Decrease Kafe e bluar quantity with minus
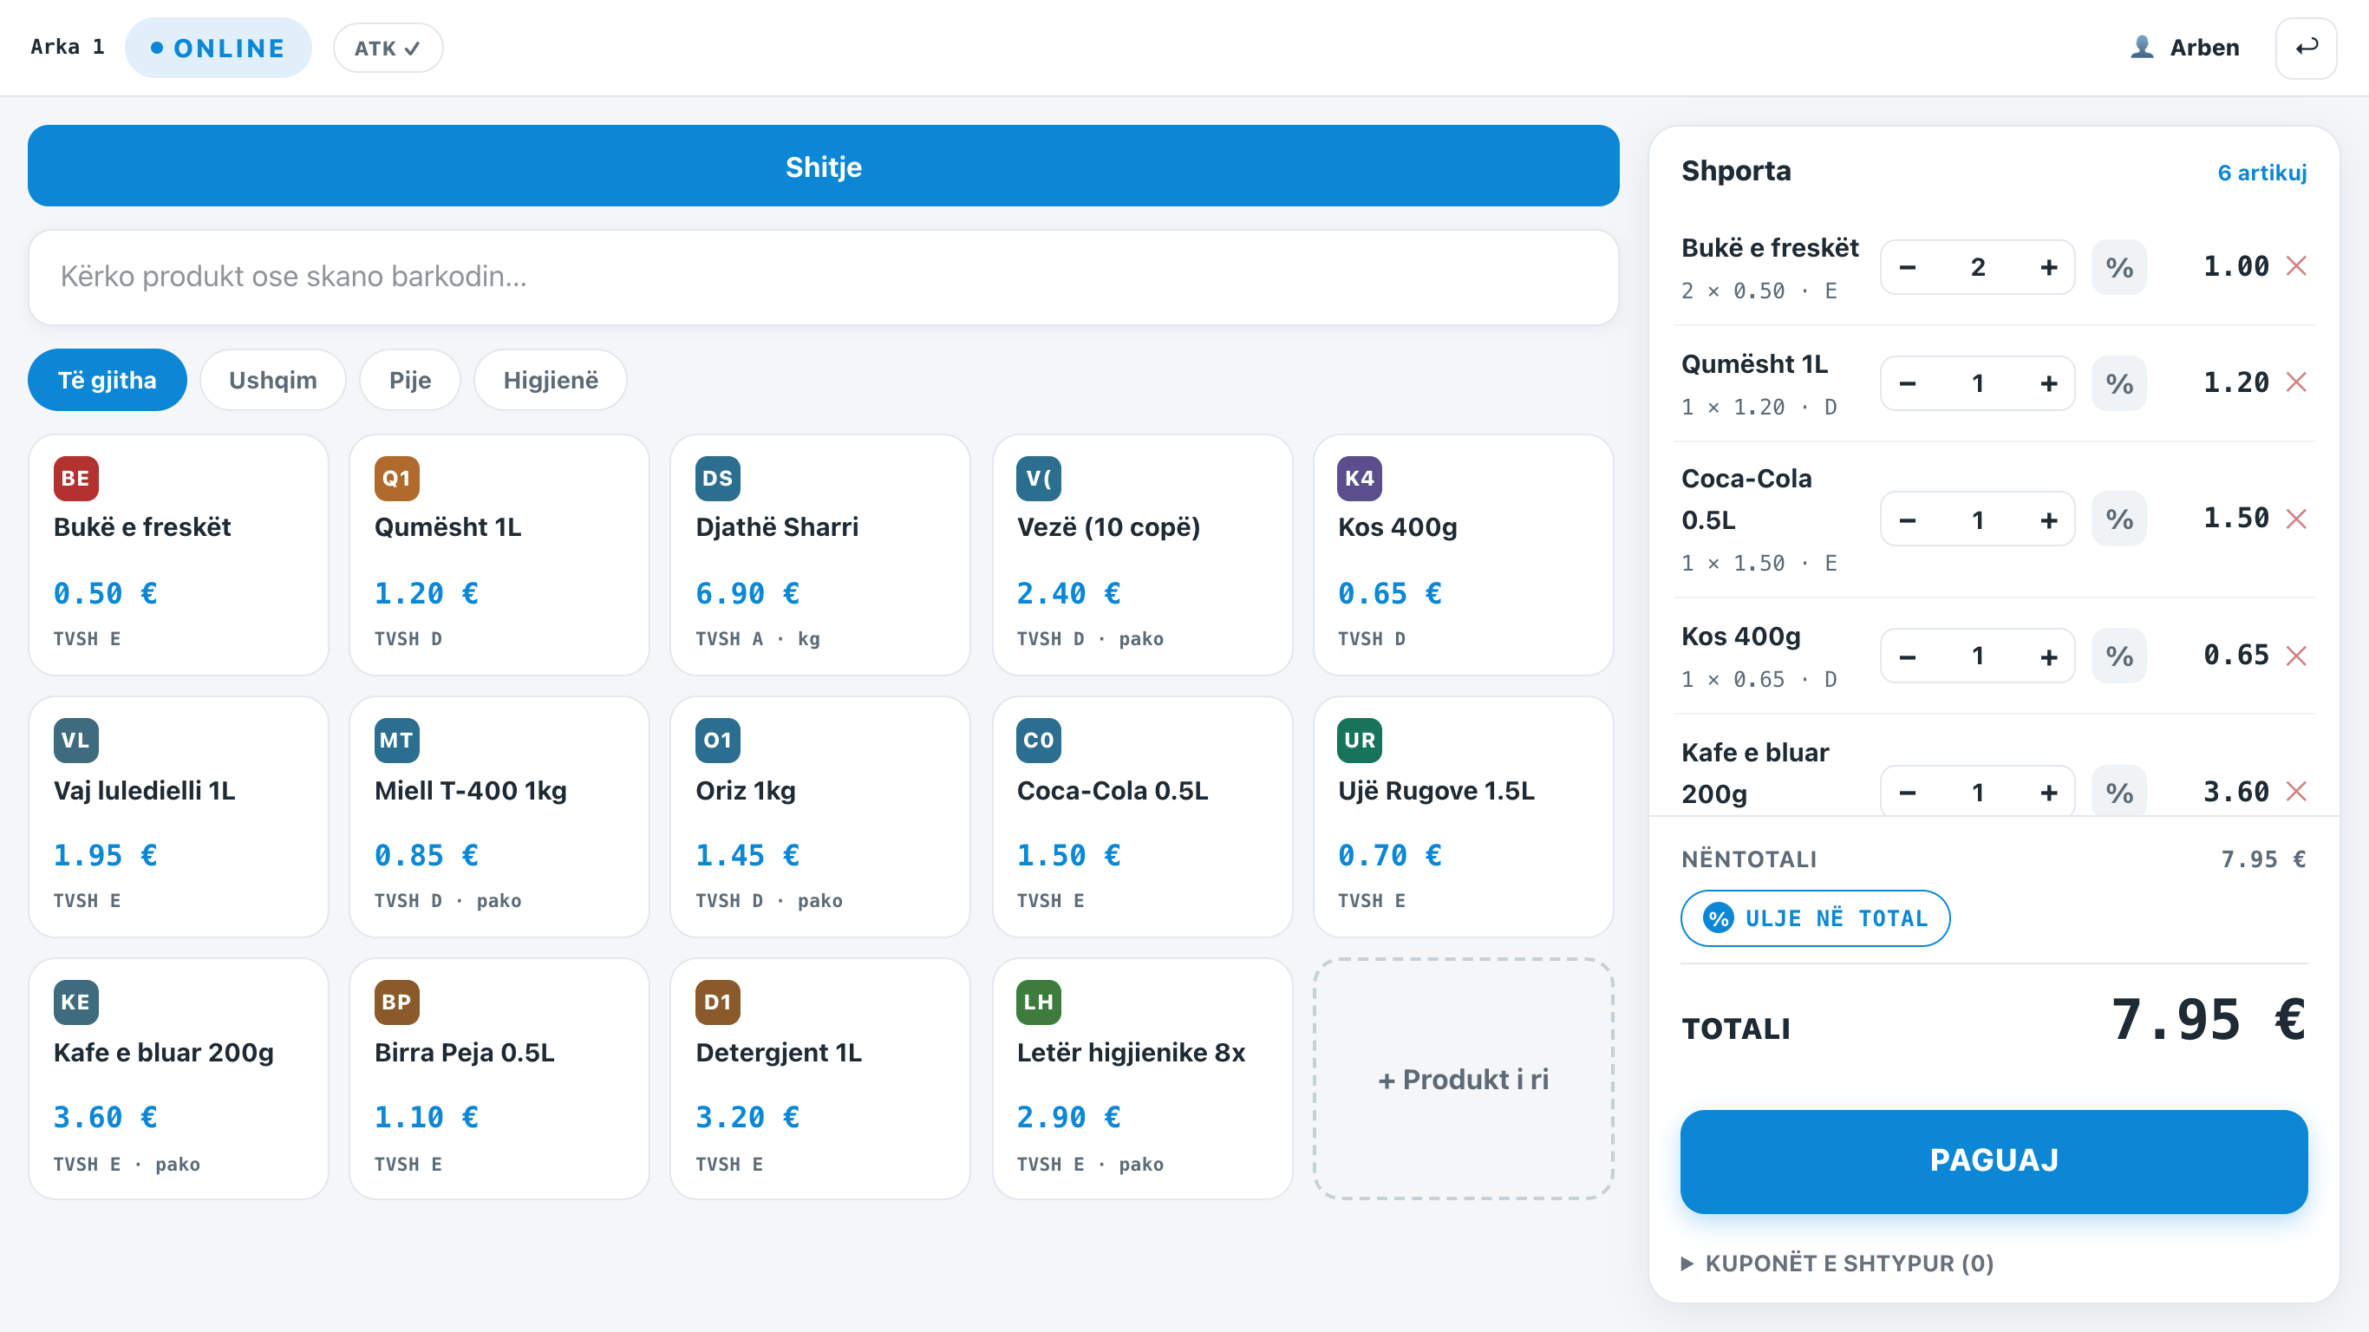Image resolution: width=2369 pixels, height=1332 pixels. [x=1908, y=792]
